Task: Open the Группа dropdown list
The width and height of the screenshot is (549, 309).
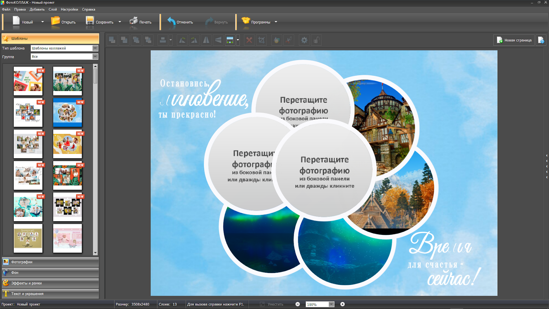Action: [x=95, y=57]
